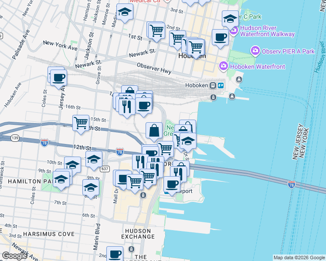Screen dimensions: 326x261
Task: Open the Google logo link
Action: [14, 256]
